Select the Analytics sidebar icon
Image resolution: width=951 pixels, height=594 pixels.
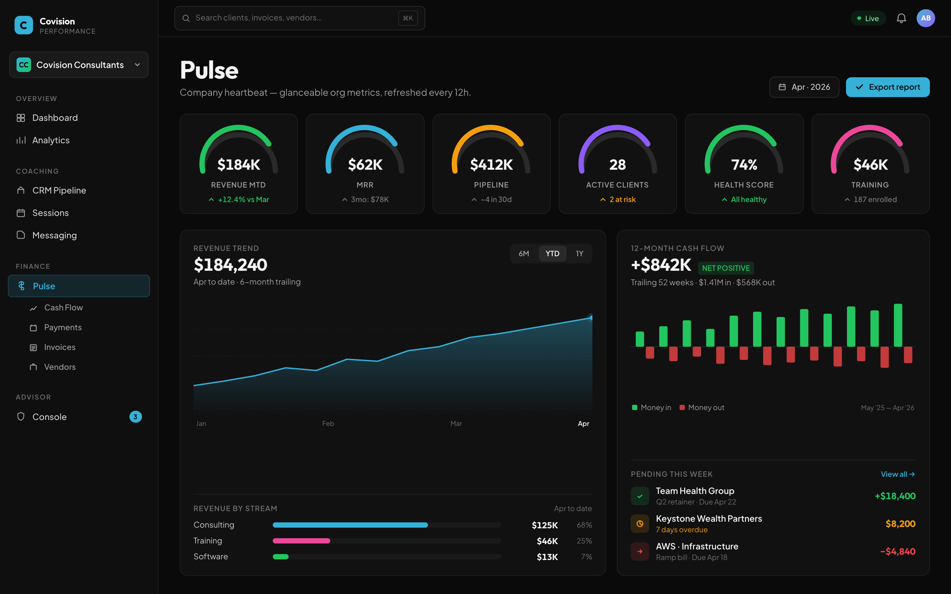[21, 140]
